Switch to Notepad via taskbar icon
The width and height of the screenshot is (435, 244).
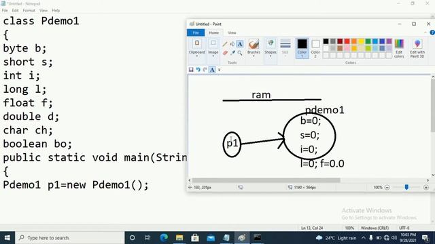226,238
